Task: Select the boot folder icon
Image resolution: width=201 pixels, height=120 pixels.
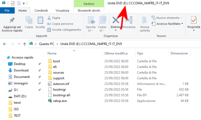Action: (x=50, y=61)
